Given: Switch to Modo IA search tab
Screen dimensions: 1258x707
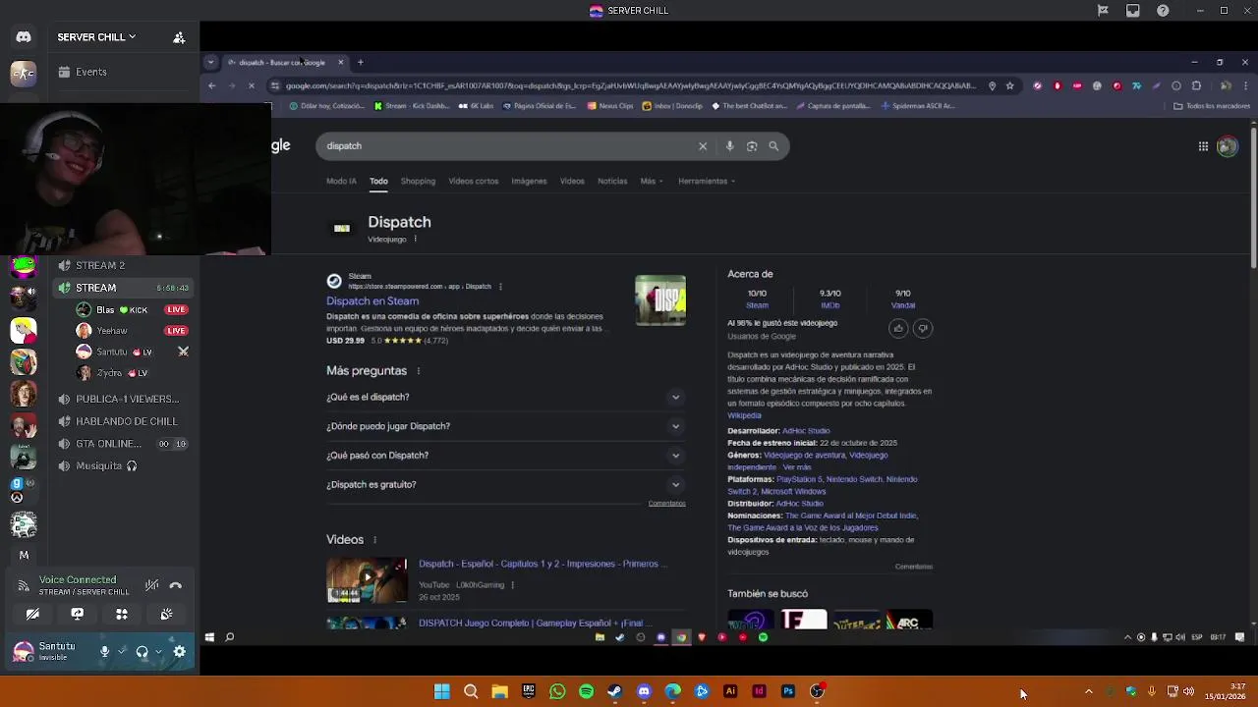Looking at the screenshot, I should (341, 181).
